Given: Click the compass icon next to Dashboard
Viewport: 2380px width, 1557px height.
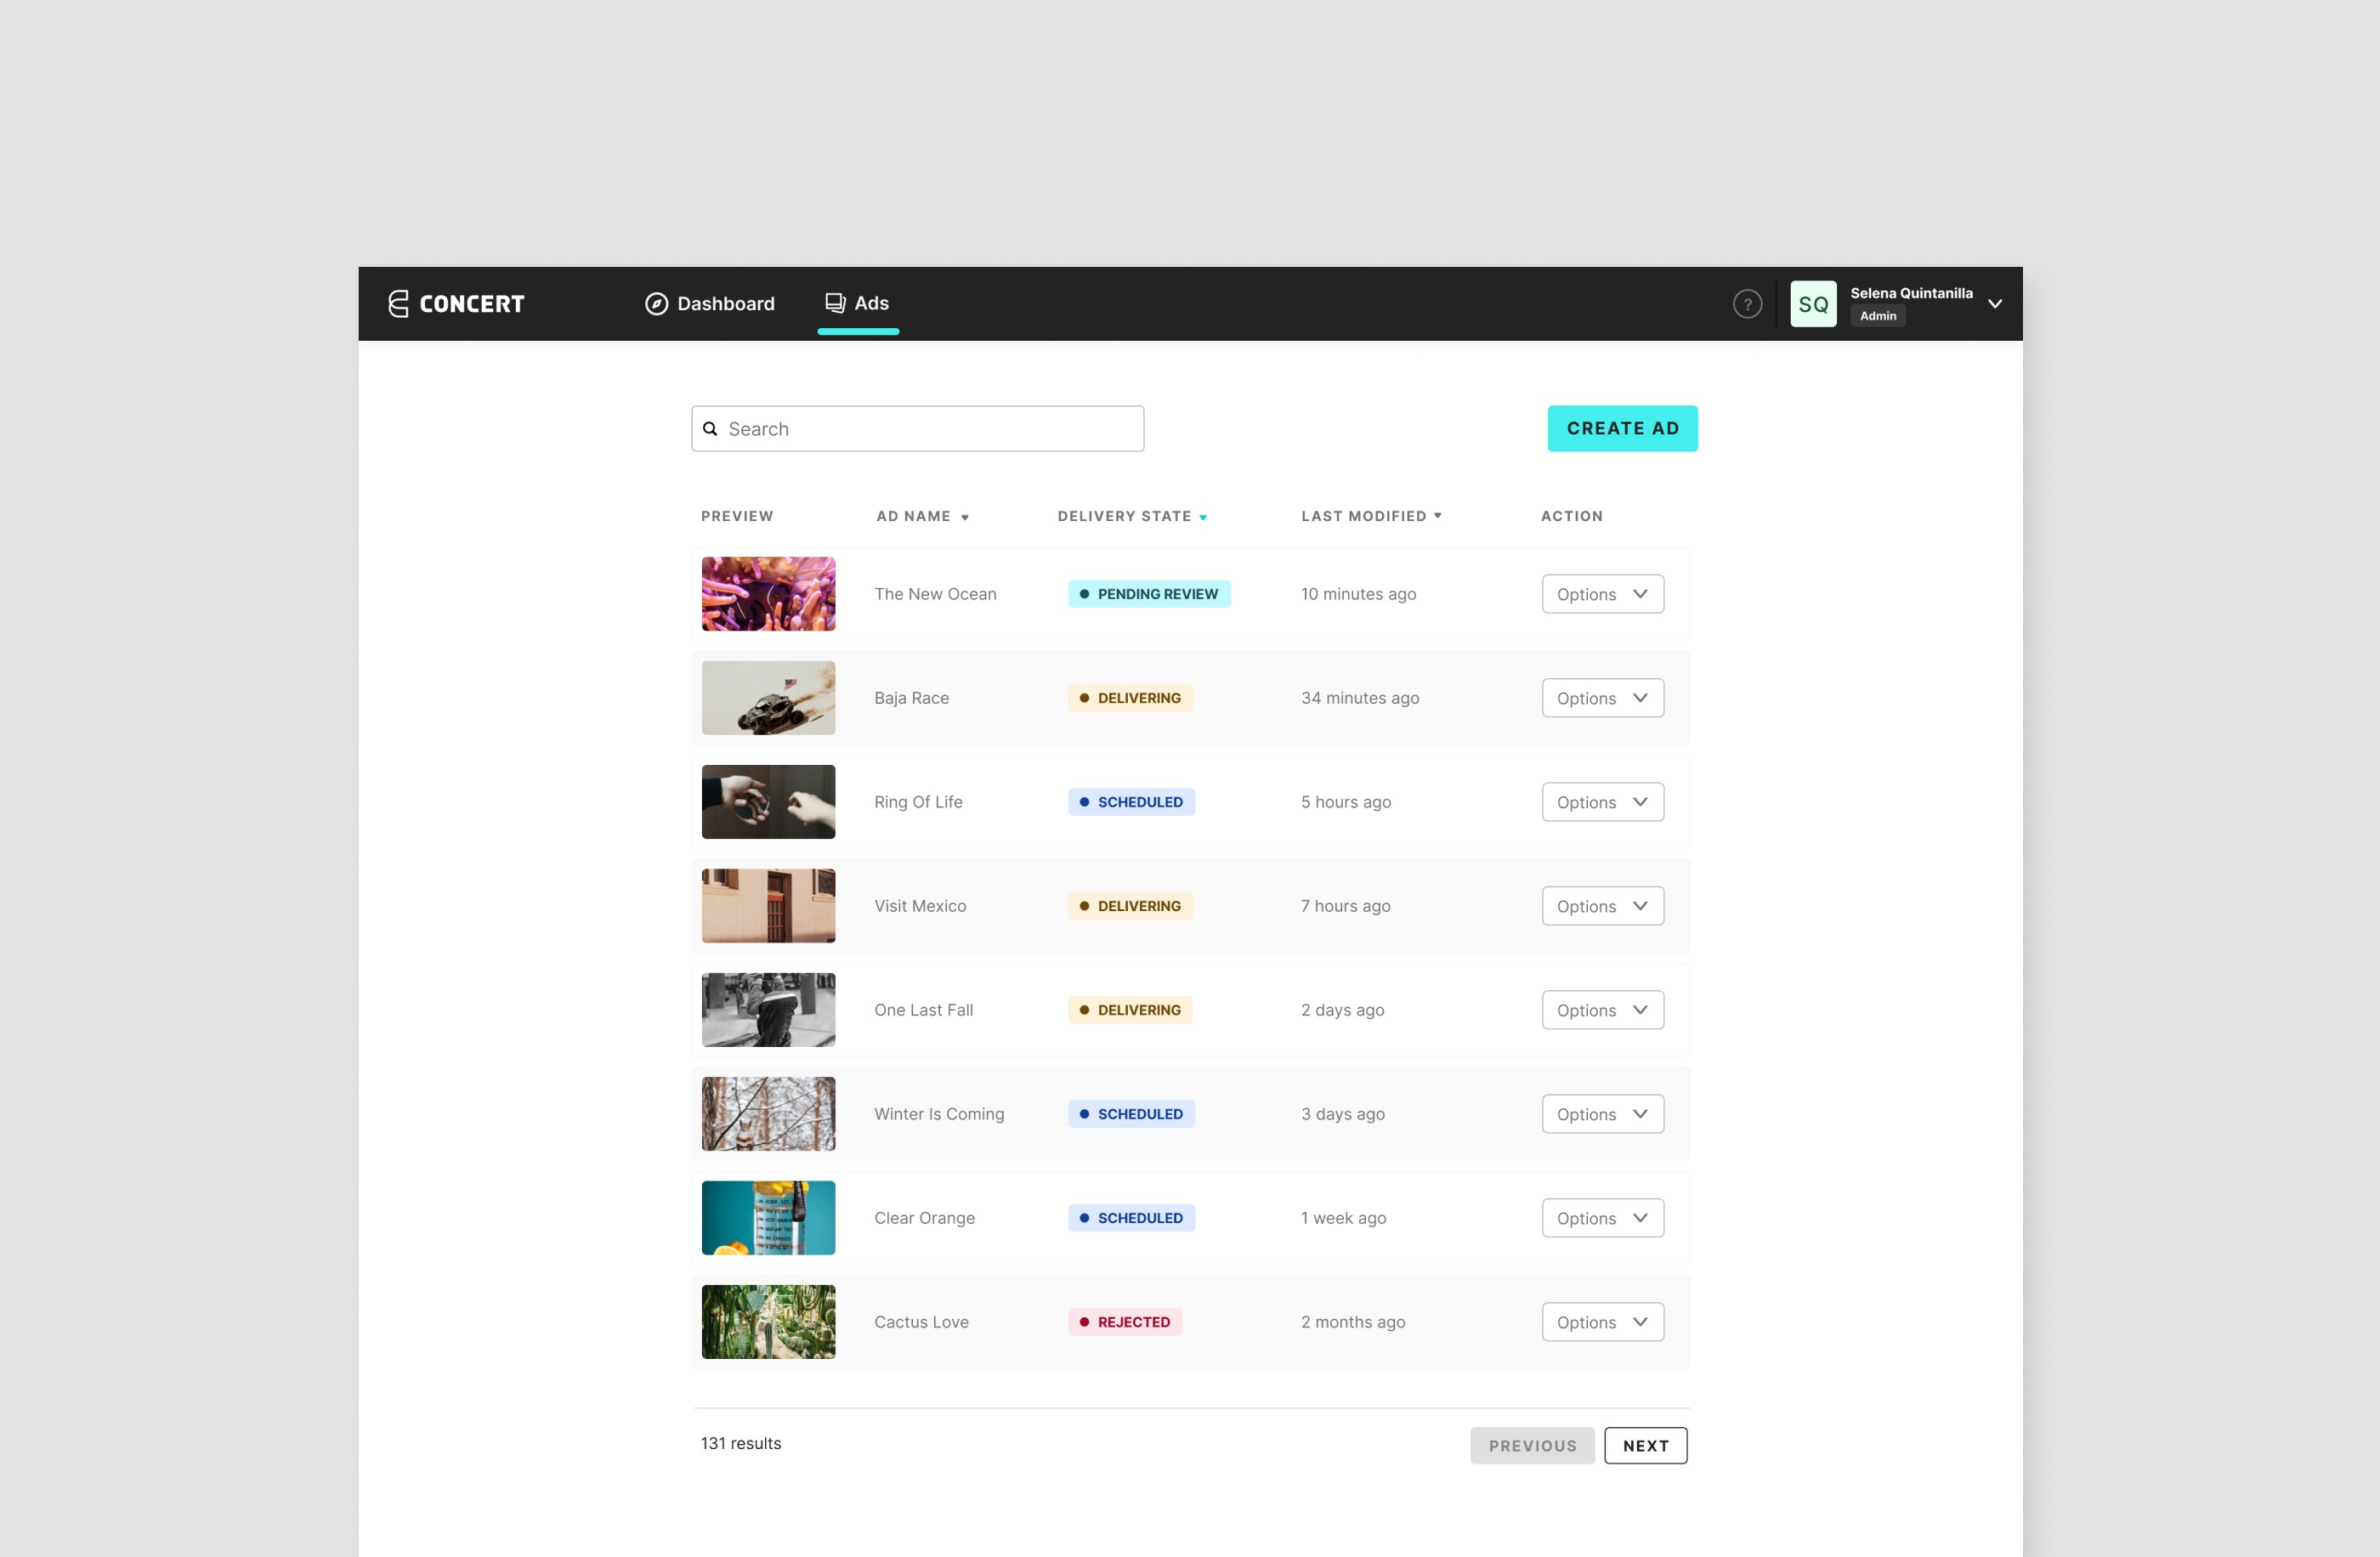Looking at the screenshot, I should click(655, 303).
